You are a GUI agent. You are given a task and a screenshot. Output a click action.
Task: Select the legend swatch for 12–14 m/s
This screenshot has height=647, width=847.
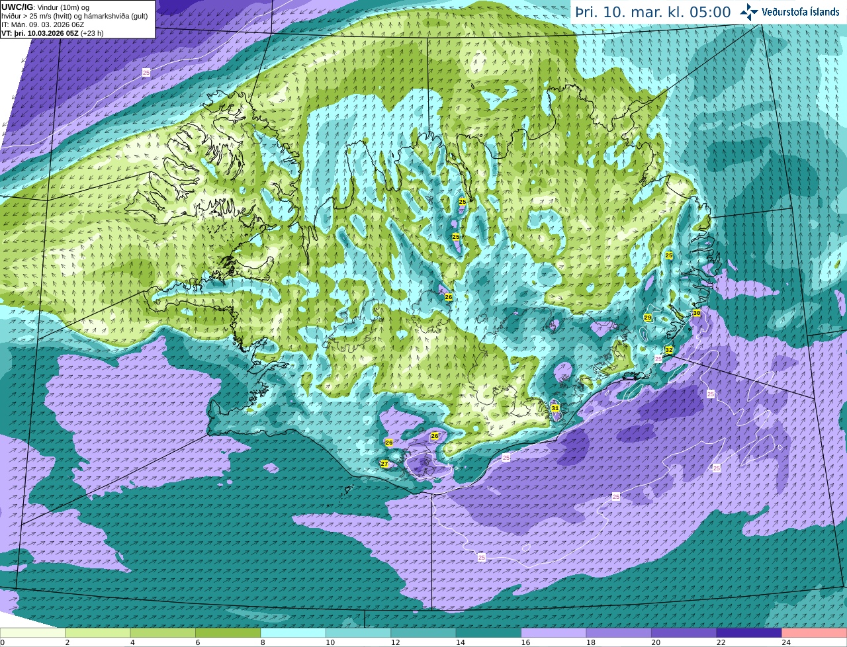(423, 633)
